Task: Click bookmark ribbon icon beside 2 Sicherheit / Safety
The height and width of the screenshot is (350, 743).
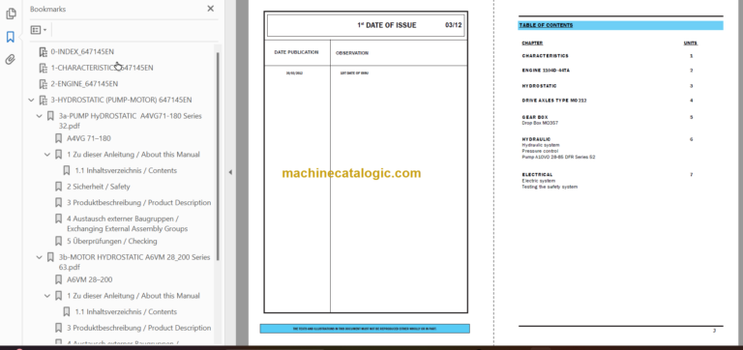Action: click(58, 187)
